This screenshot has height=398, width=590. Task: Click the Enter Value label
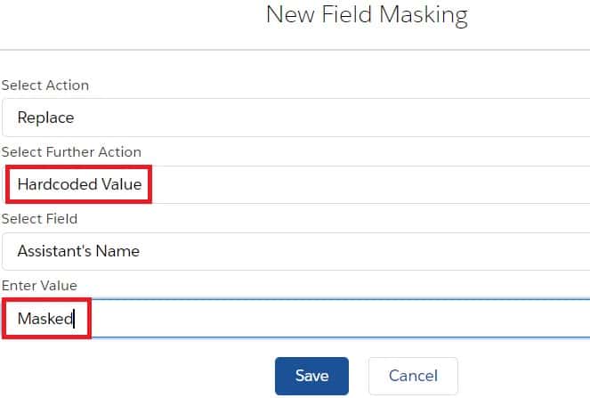point(39,285)
